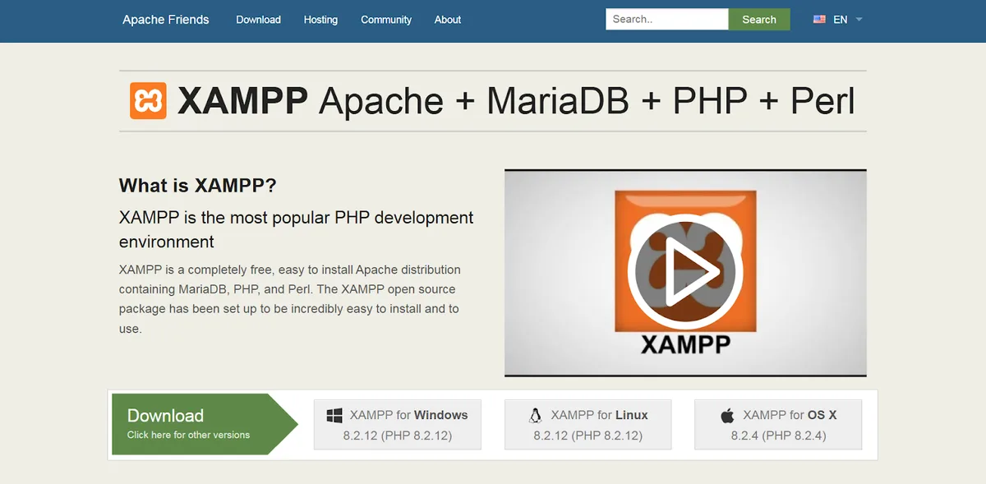Click the XAMPP description paragraph
Image resolution: width=986 pixels, height=484 pixels.
pyautogui.click(x=290, y=299)
